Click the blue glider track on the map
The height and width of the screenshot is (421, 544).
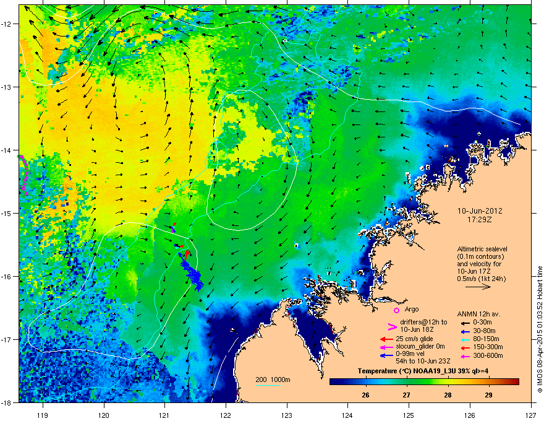coord(192,272)
